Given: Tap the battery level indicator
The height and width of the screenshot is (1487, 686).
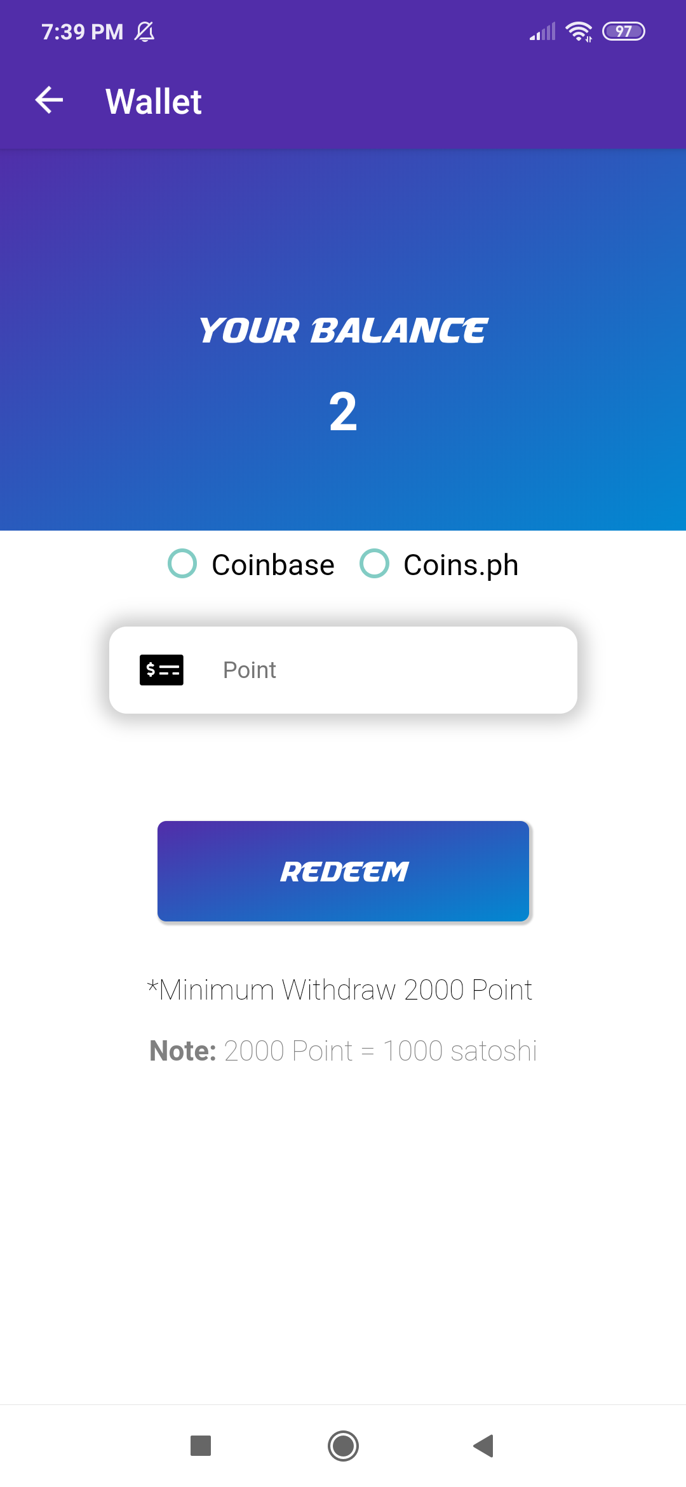Looking at the screenshot, I should [623, 31].
